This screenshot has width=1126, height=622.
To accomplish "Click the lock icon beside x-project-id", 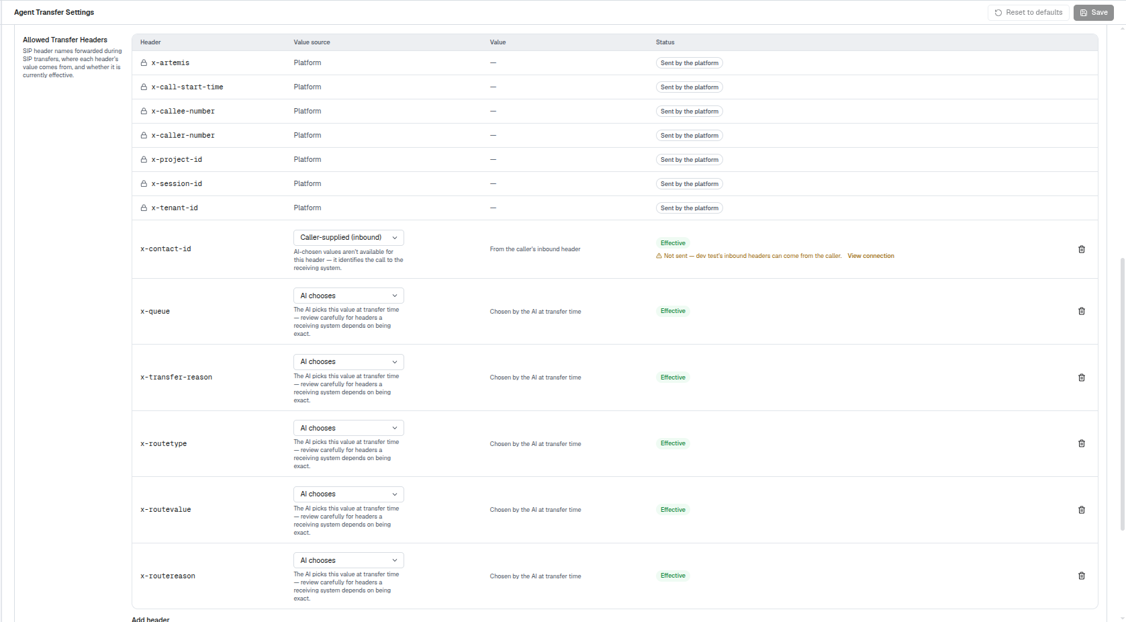I will point(144,159).
